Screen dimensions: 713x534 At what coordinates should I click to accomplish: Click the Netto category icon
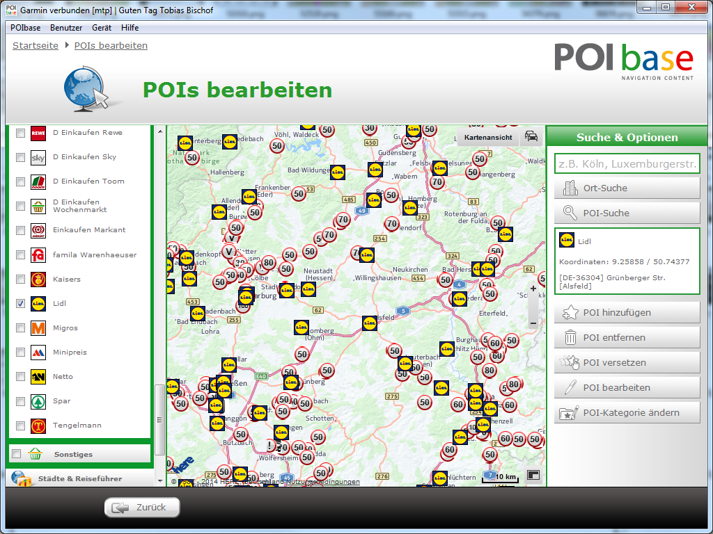pos(38,377)
